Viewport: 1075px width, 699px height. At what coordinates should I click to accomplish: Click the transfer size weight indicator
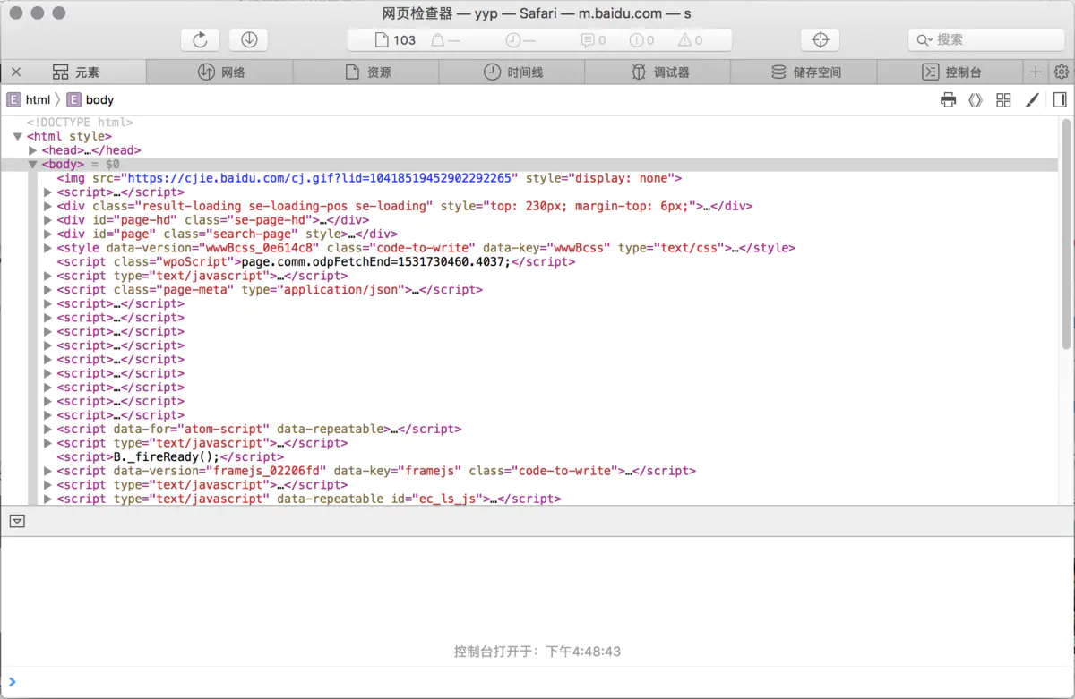[x=445, y=40]
